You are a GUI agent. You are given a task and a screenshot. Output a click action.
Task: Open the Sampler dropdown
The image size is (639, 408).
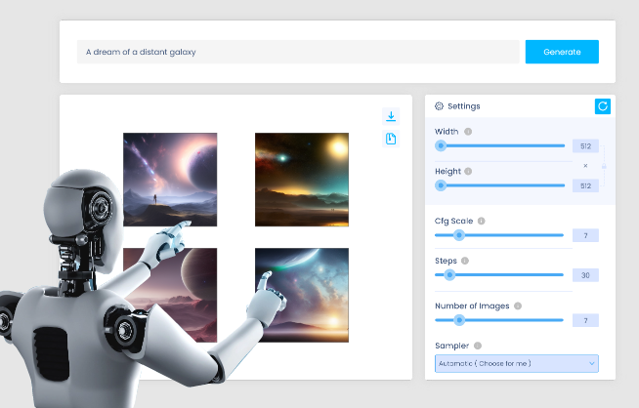pyautogui.click(x=516, y=363)
